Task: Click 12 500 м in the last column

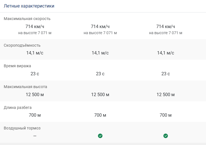Action: pos(166,94)
